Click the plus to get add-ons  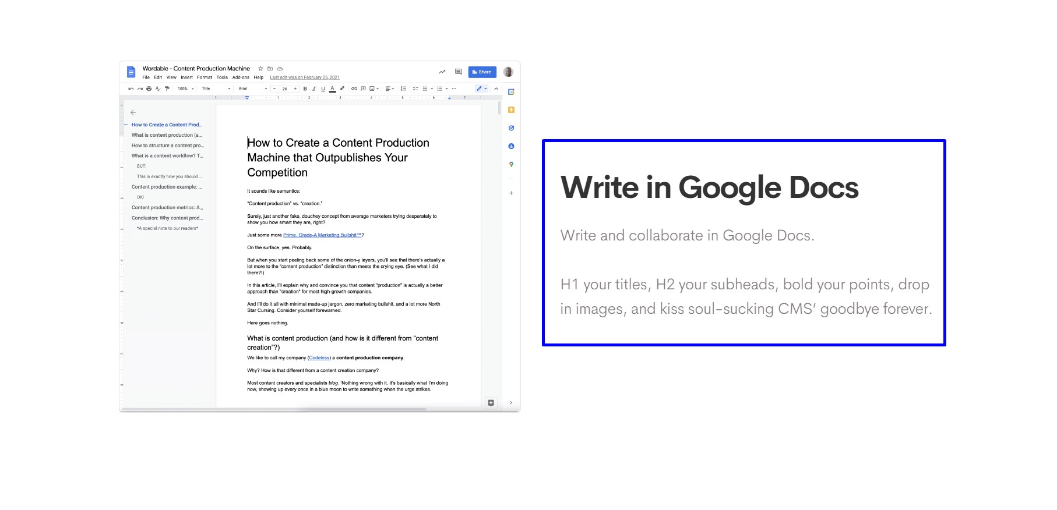coord(511,193)
